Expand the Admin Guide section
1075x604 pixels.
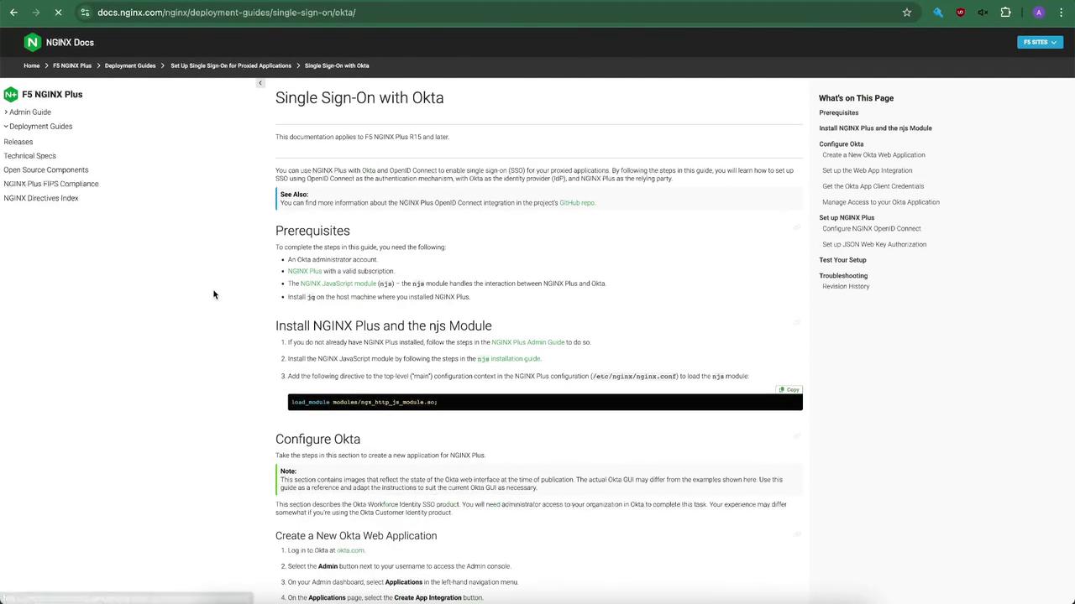[30, 112]
